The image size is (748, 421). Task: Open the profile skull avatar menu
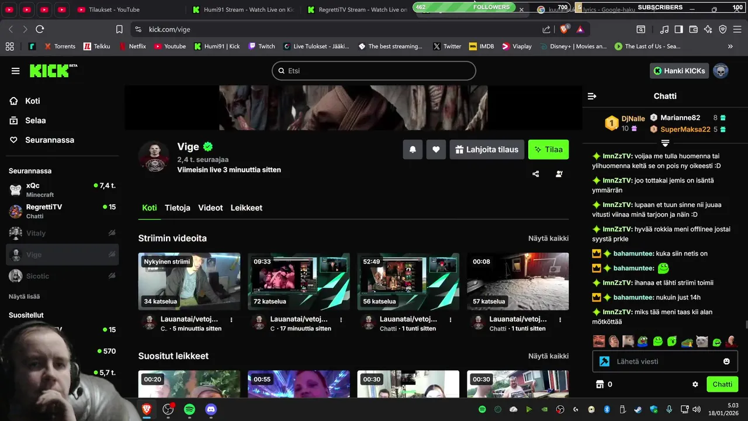pyautogui.click(x=721, y=71)
